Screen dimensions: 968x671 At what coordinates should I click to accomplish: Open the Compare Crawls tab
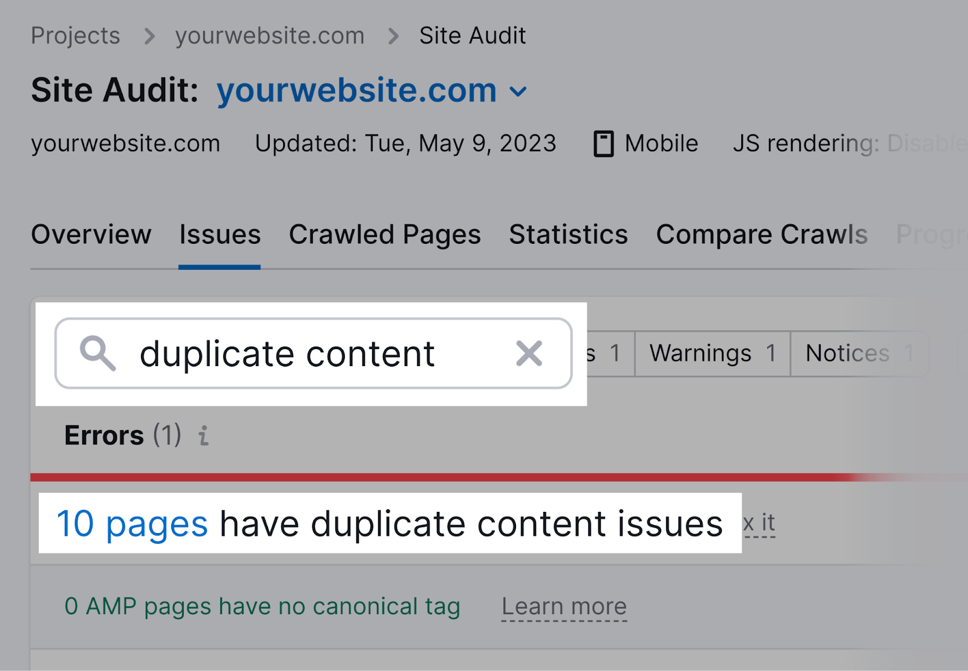click(762, 235)
